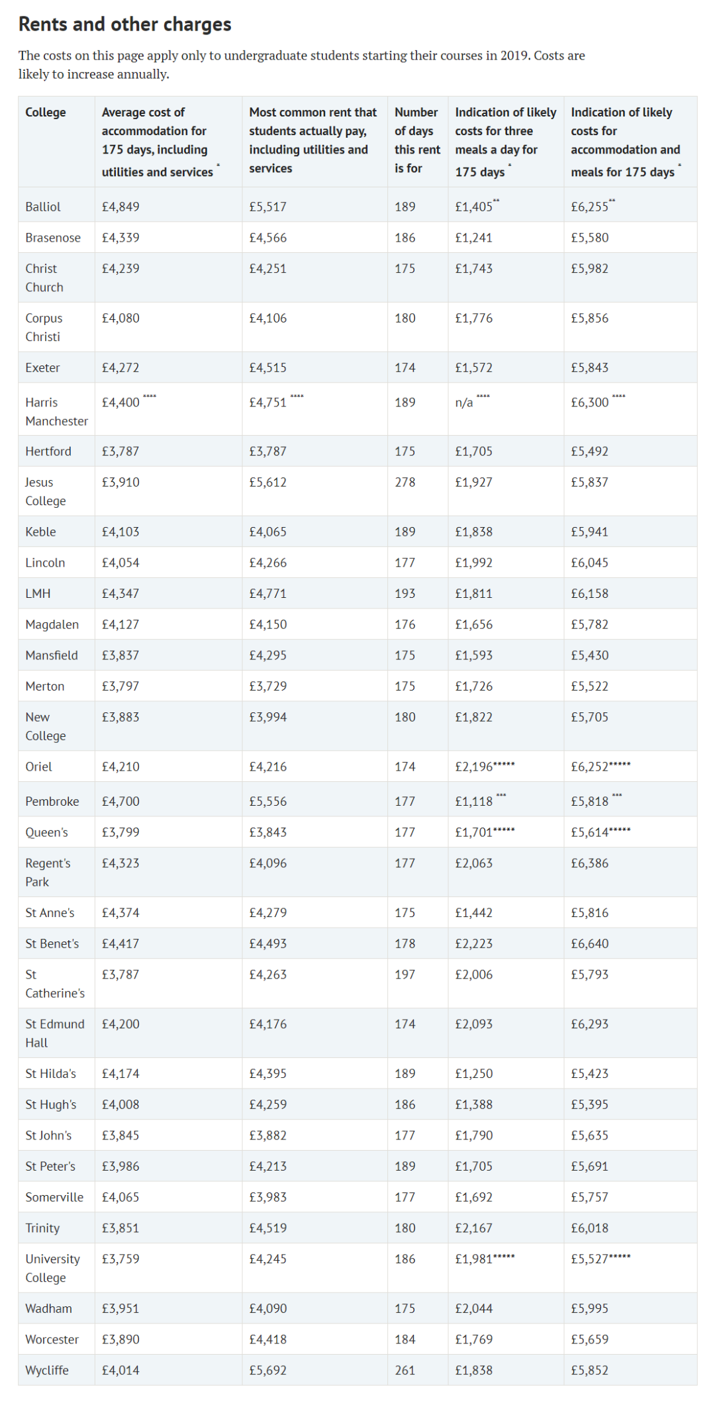The width and height of the screenshot is (715, 1401).
Task: Click the Balliol row name cell
Action: 43,207
